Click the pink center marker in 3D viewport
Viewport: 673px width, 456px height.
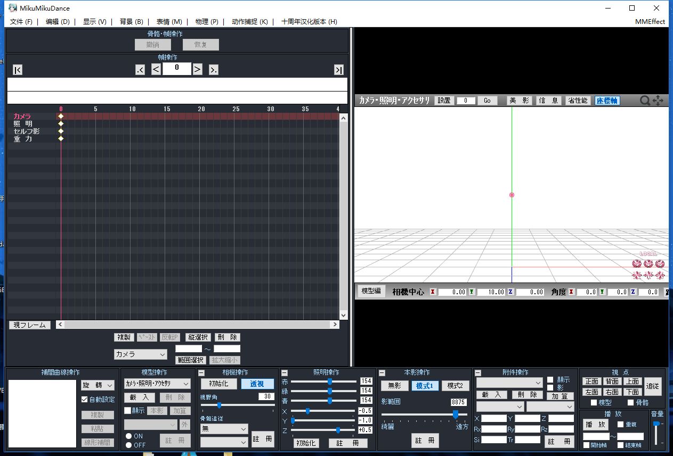click(512, 195)
